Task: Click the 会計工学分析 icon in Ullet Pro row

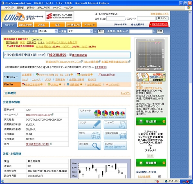Action: pos(24,84)
